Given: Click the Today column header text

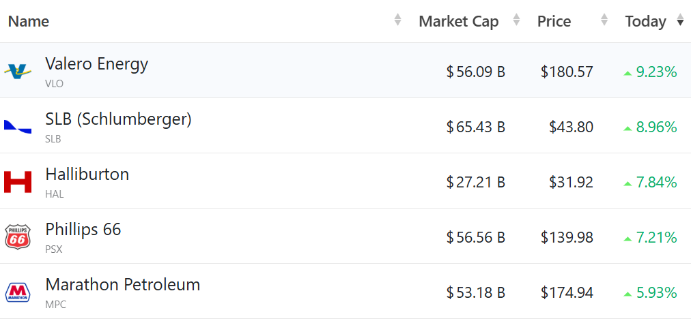Looking at the screenshot, I should (x=645, y=21).
